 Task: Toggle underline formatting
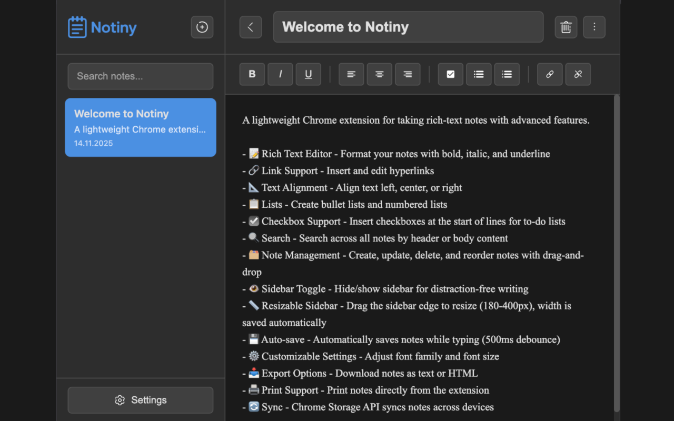coord(309,74)
